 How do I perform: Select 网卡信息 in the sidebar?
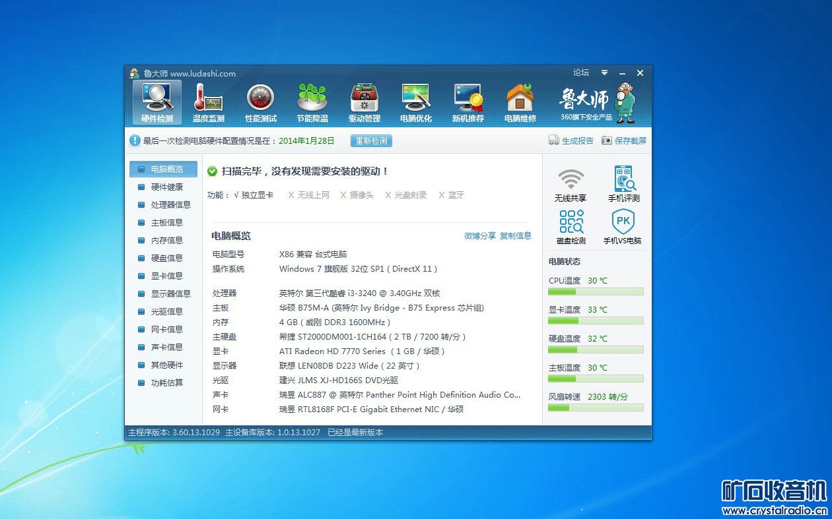163,329
